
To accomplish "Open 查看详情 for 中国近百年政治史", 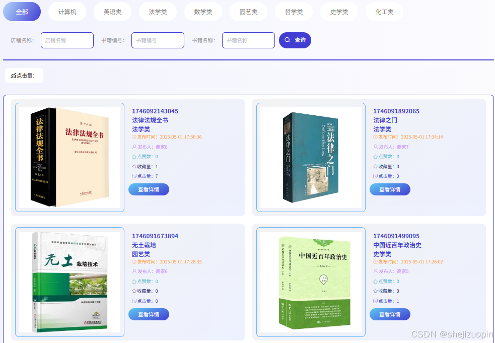I will (390, 314).
